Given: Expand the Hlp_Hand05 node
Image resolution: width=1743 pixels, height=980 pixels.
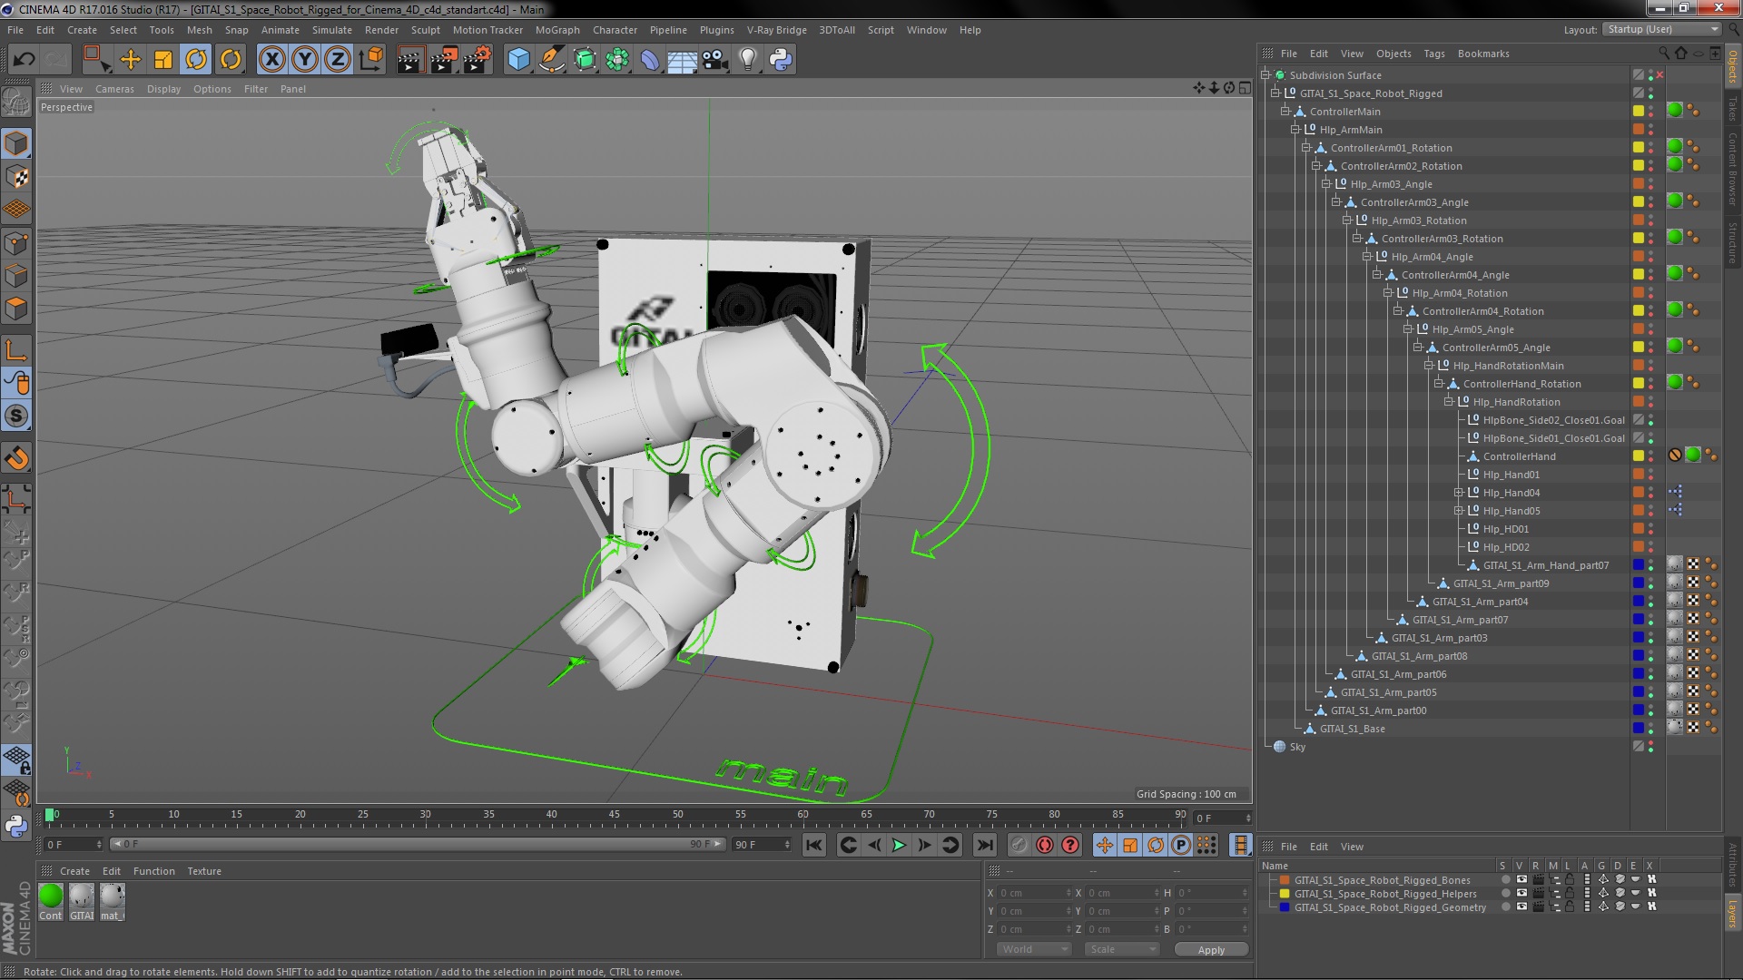Looking at the screenshot, I should pos(1459,511).
